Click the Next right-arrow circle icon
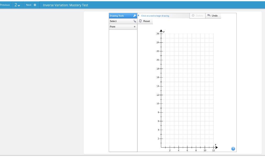The width and height of the screenshot is (265, 158). 35,5
